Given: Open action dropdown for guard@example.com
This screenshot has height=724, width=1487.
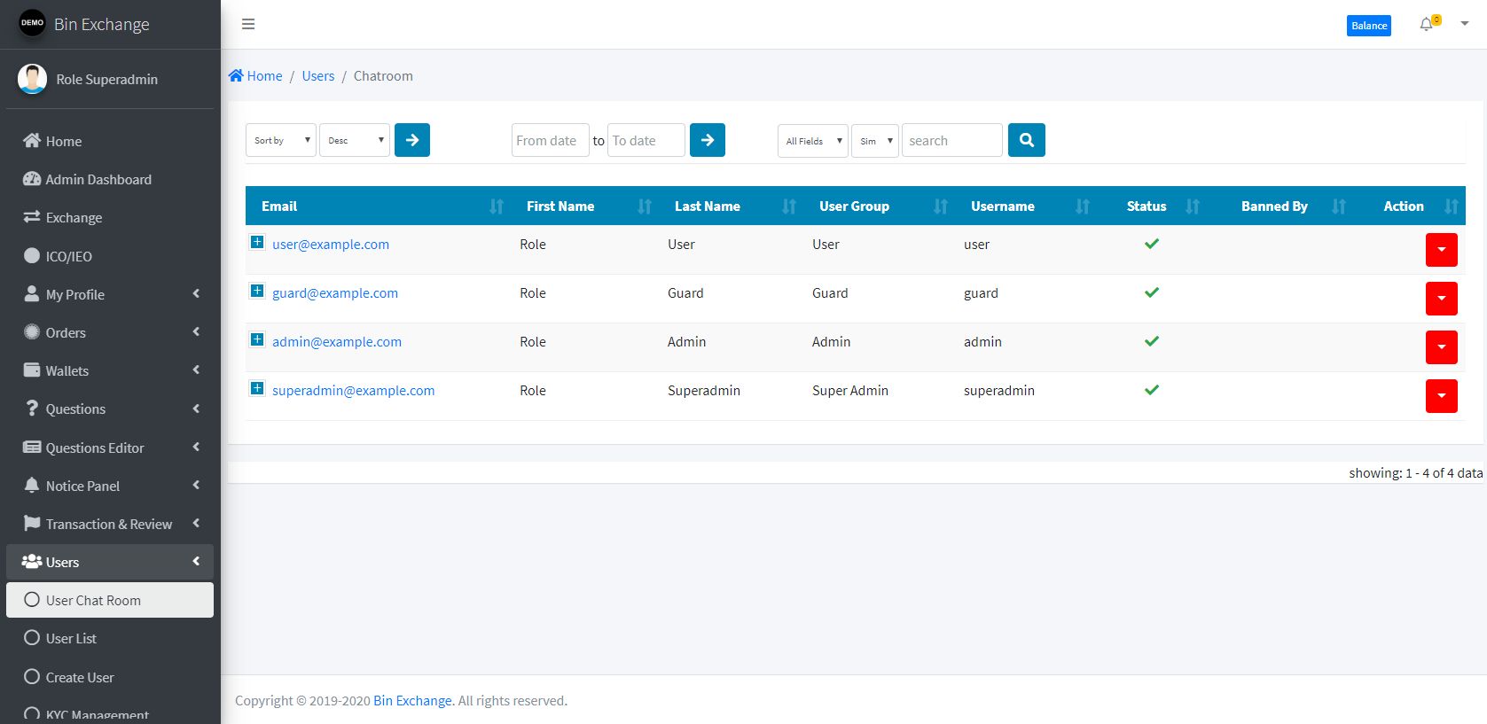Looking at the screenshot, I should [1442, 299].
